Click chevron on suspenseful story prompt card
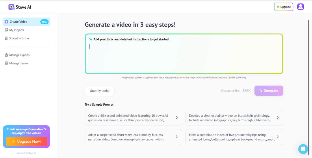The image size is (312, 158). [177, 137]
